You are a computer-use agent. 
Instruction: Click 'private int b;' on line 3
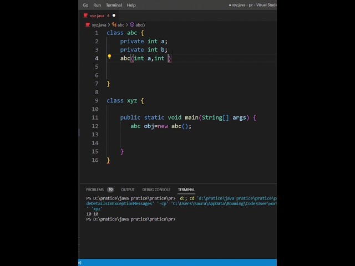point(144,50)
